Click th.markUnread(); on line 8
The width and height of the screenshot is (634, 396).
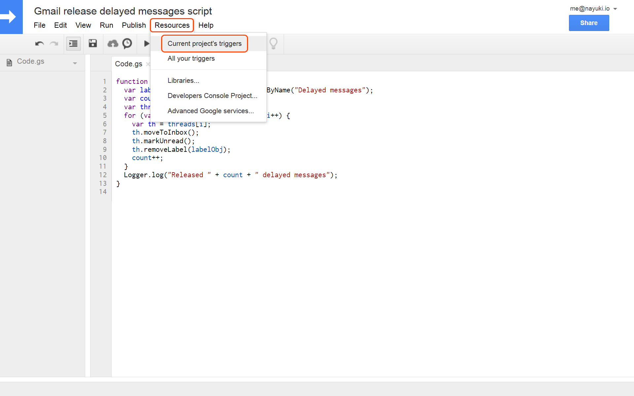[x=163, y=141]
